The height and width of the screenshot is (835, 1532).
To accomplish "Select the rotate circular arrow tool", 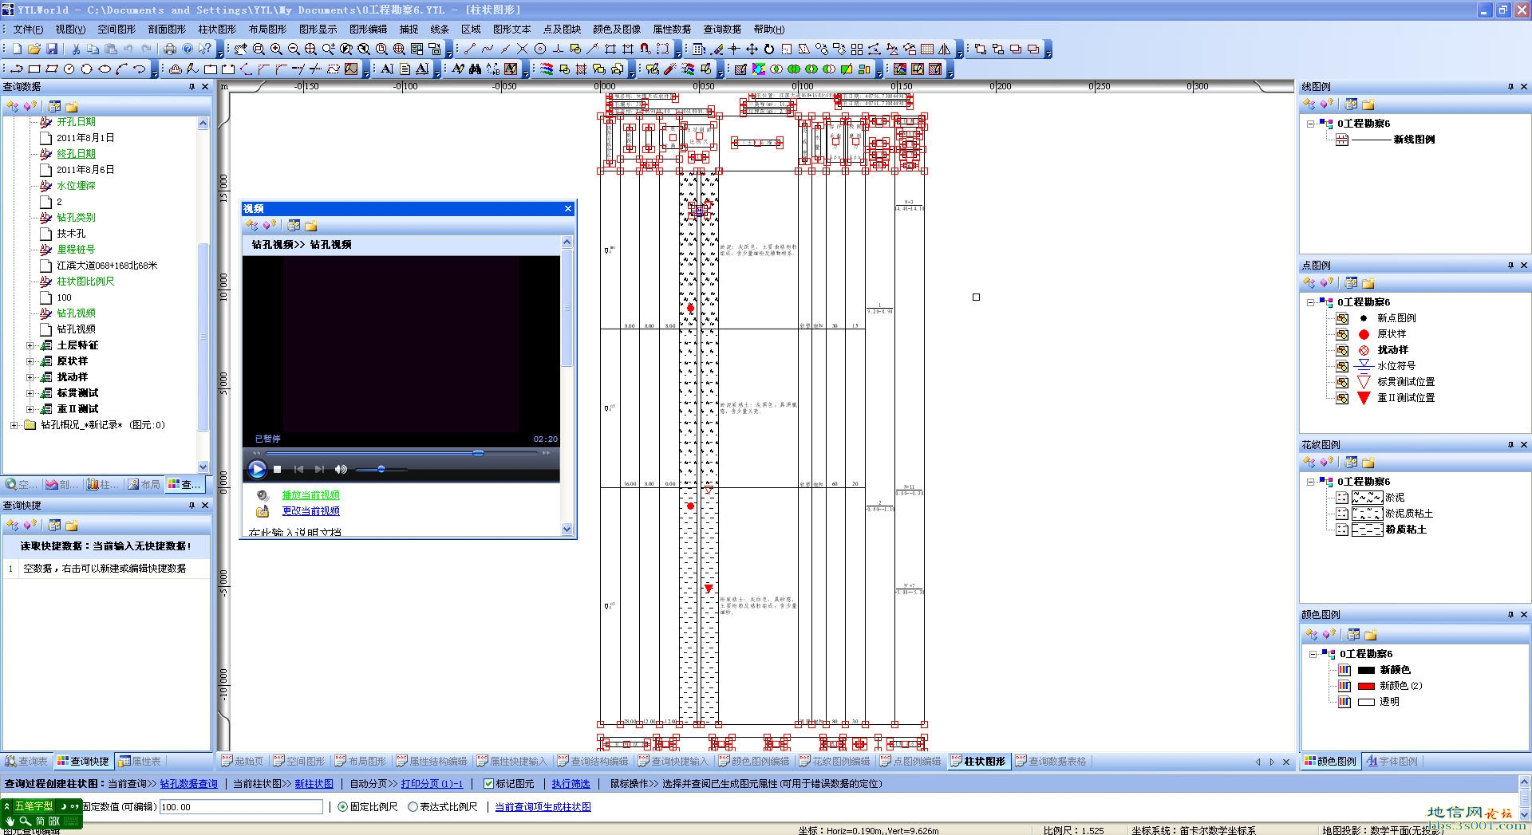I will tap(769, 49).
